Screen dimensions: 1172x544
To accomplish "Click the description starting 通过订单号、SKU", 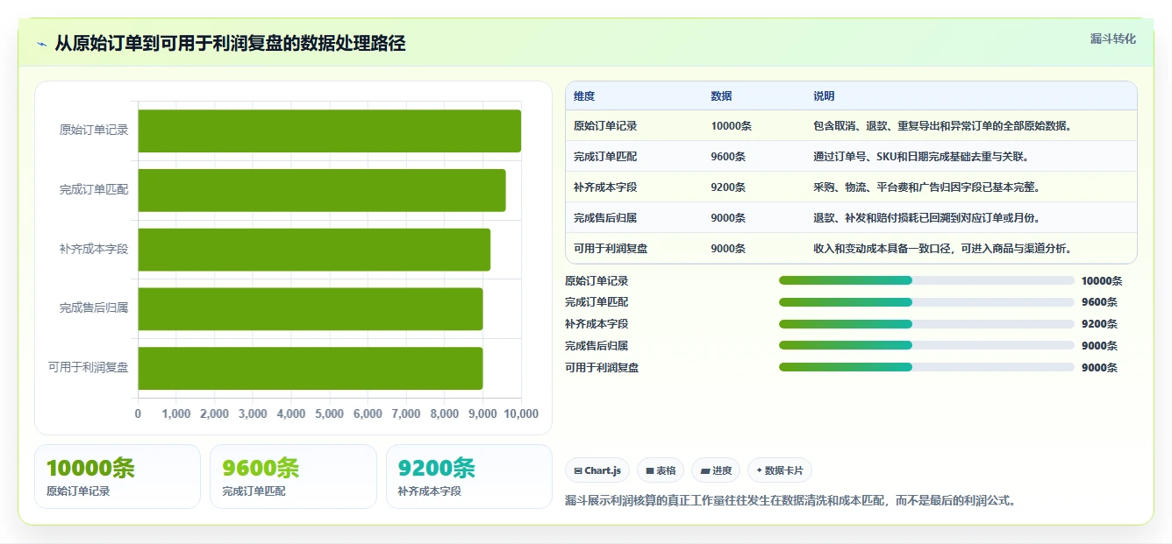I will [x=921, y=157].
